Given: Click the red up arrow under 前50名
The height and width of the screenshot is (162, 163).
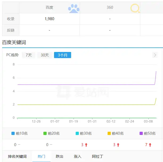Looking at the screenshot, I should tap(150, 145).
